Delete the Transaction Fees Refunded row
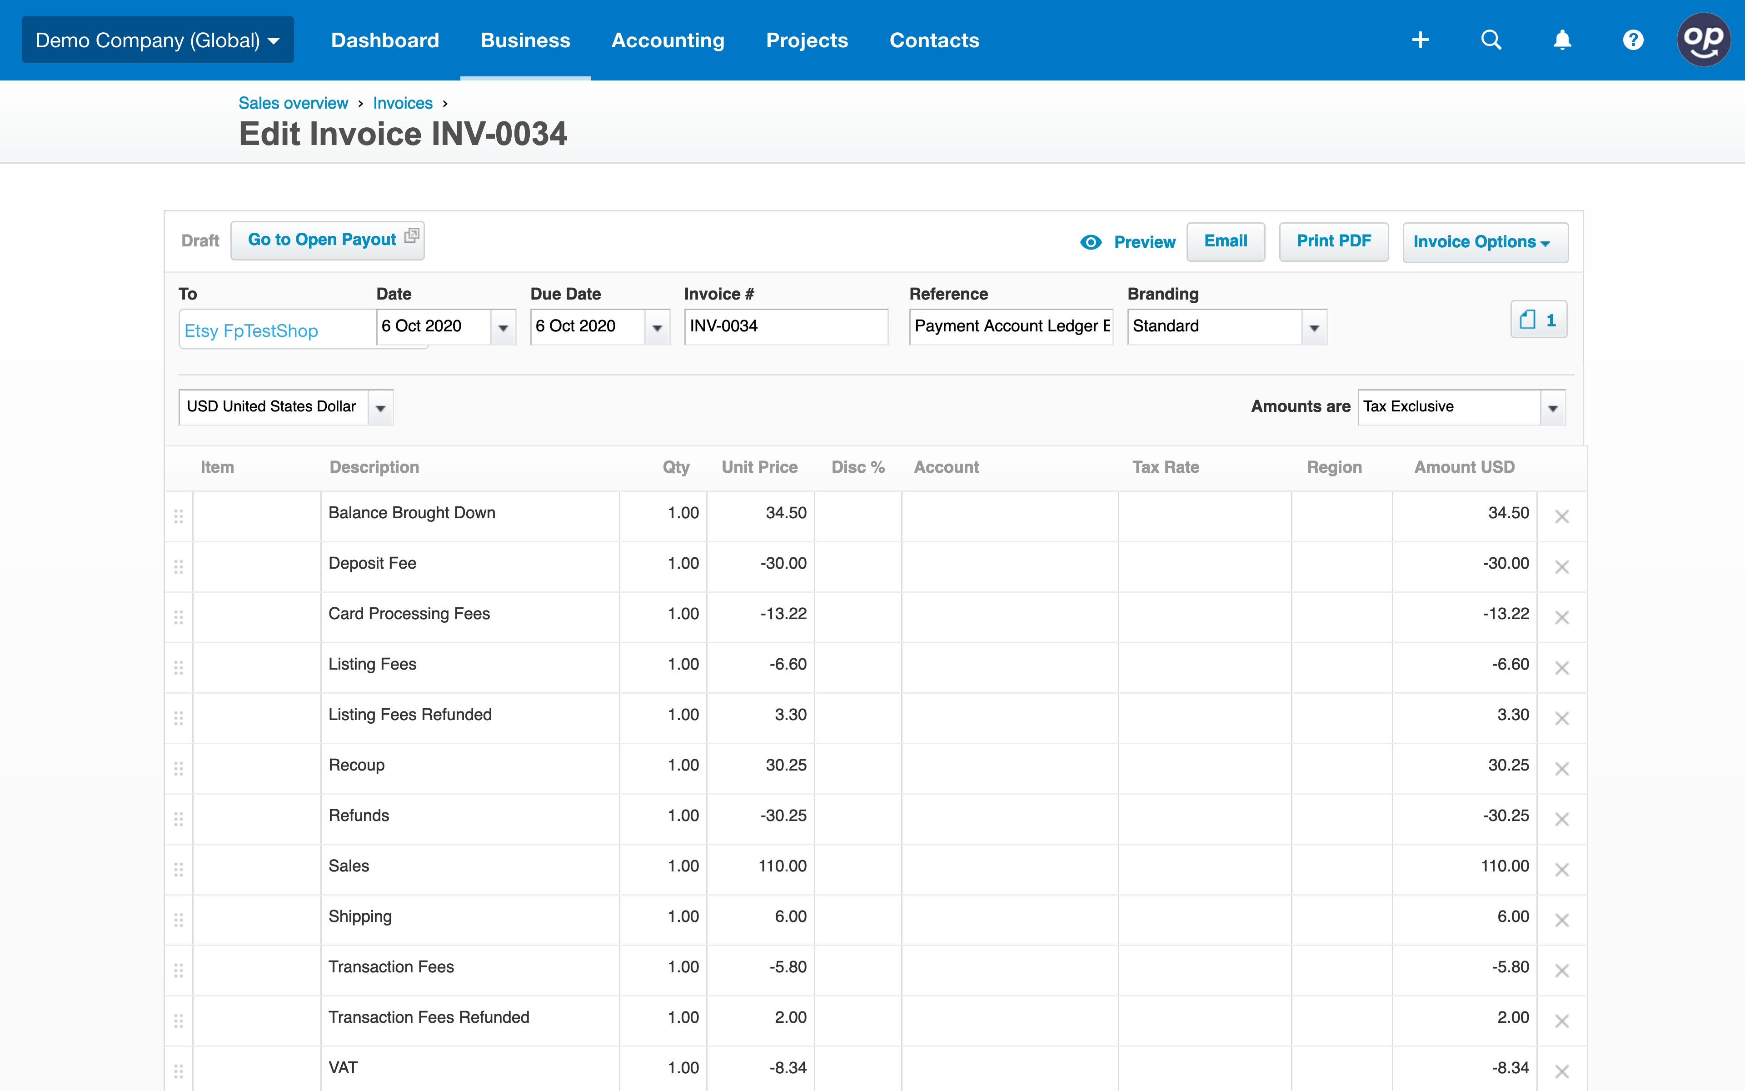The height and width of the screenshot is (1091, 1745). pos(1562,1022)
